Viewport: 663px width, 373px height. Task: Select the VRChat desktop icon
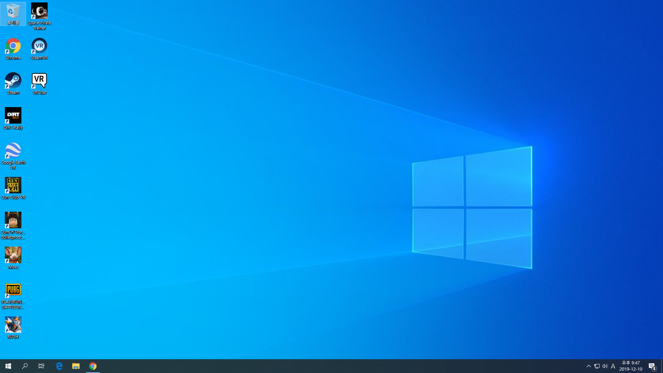coord(39,82)
